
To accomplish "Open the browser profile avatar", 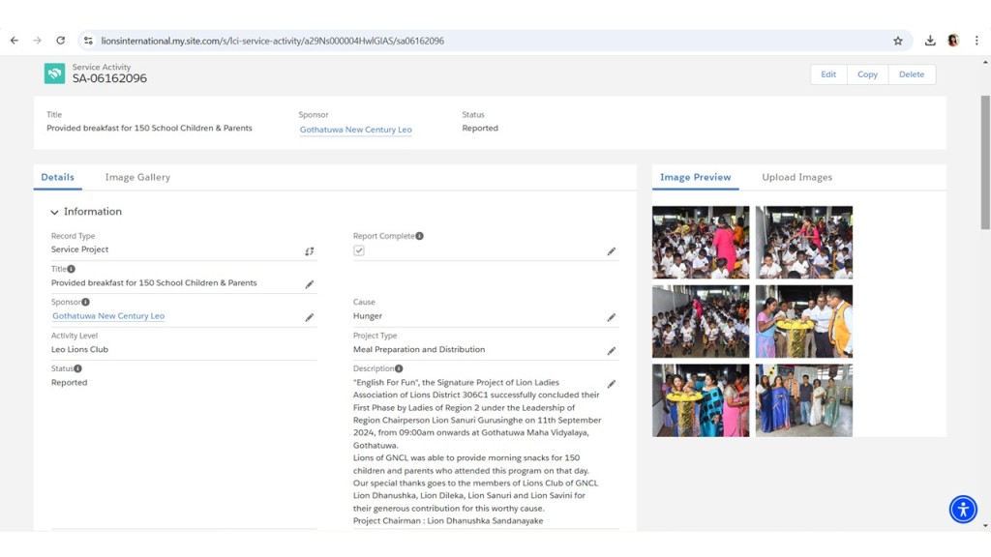I will click(x=953, y=41).
